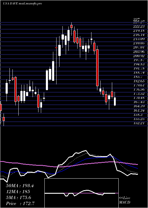The image size is (148, 208).
Task: Click the 167.43 price axis label
Action: click(139, 102)
